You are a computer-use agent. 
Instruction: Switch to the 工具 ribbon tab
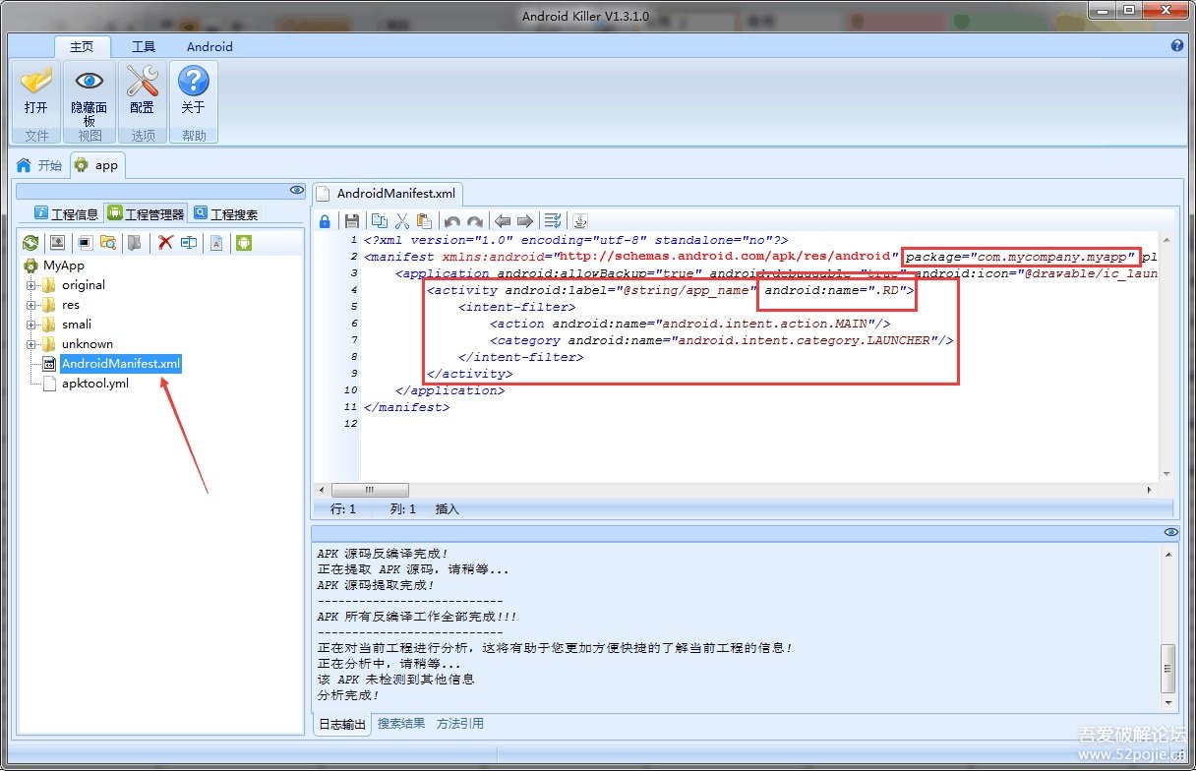144,46
